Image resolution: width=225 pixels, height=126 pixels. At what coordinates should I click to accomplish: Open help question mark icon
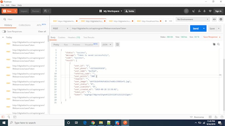222,117
